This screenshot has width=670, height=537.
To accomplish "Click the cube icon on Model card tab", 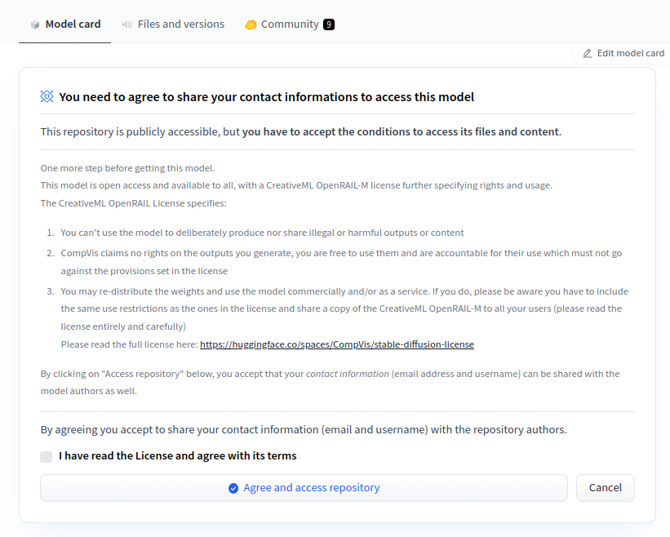I will (33, 24).
